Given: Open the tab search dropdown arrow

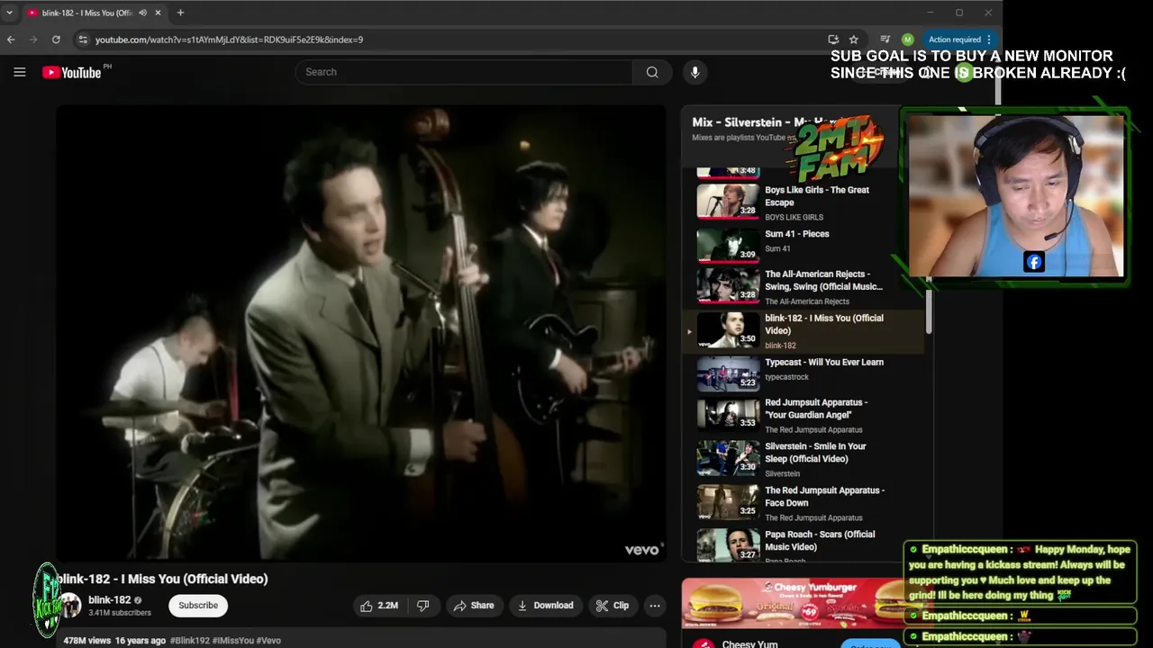Looking at the screenshot, I should [x=9, y=13].
